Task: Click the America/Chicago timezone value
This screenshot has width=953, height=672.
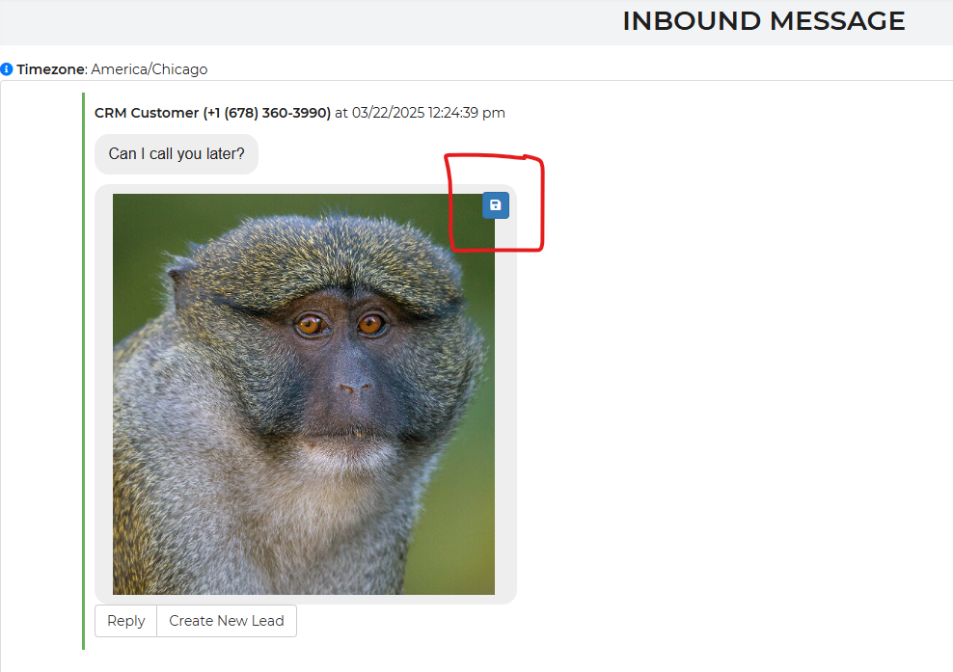Action: [150, 69]
